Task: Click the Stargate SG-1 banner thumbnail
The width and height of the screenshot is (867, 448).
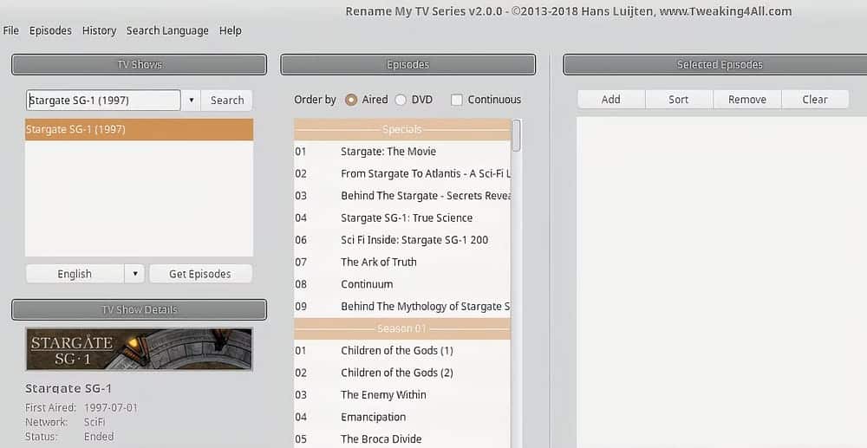Action: coord(139,348)
